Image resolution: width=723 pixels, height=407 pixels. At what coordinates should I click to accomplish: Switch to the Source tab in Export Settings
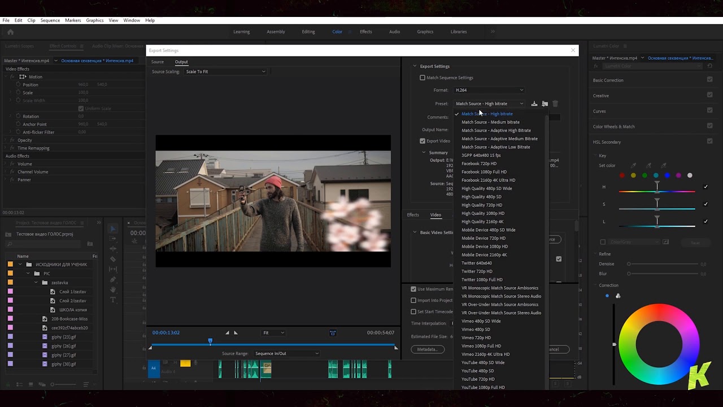coord(158,62)
